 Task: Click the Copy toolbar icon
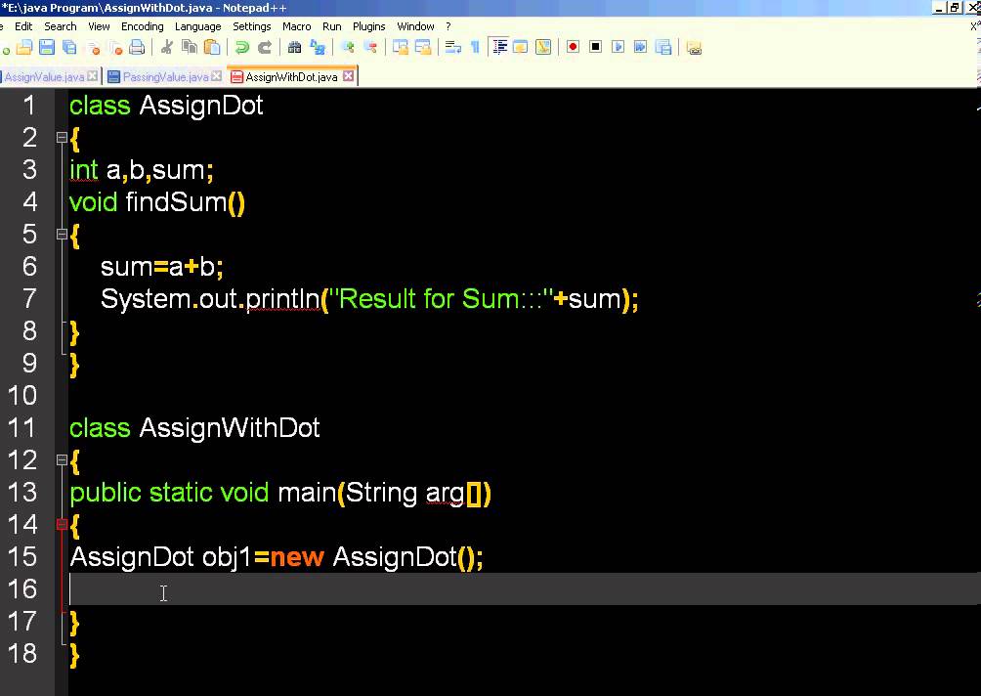189,47
